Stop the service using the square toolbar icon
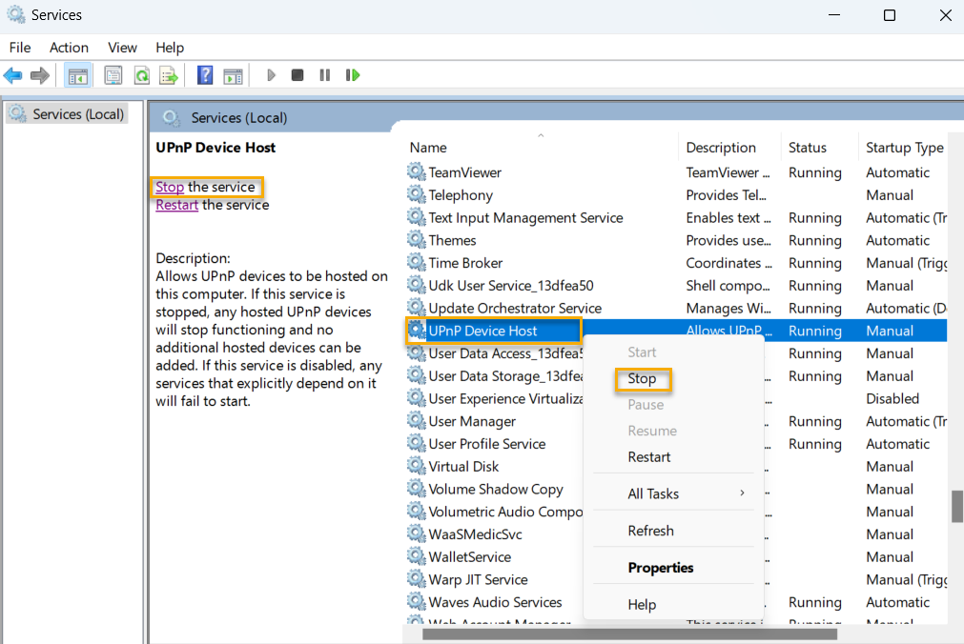The width and height of the screenshot is (964, 644). coord(297,74)
